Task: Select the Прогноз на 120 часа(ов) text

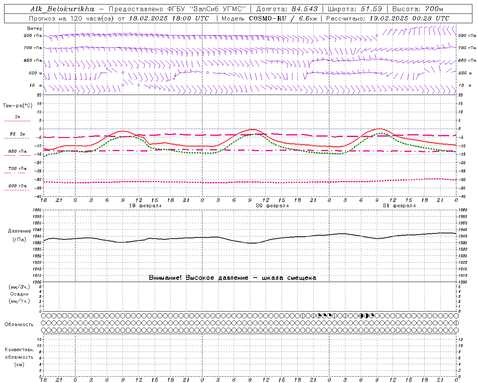Action: coord(72,18)
